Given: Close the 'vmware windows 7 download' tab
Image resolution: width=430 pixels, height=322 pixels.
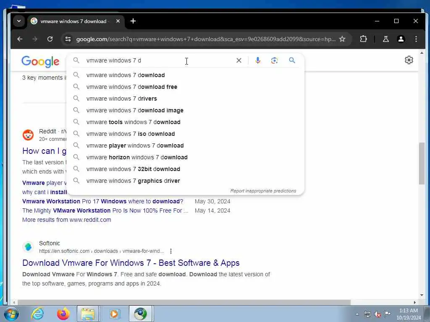Looking at the screenshot, I should (118, 21).
